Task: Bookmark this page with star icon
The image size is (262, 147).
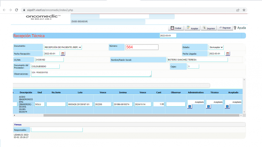Action: 244,10
